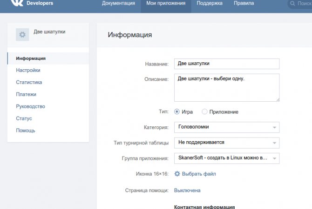Click the Выключена help page link
312x209 pixels.
[187, 190]
